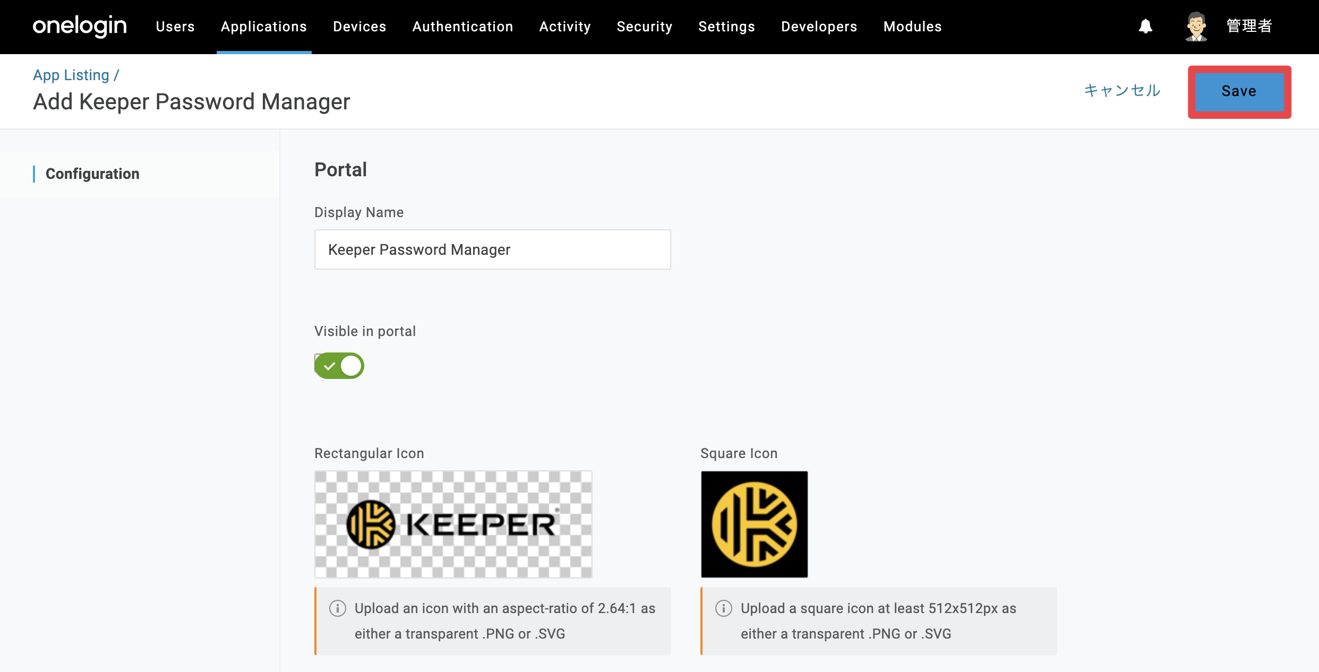Viewport: 1319px width, 672px height.
Task: Click the admin user avatar
Action: coord(1196,26)
